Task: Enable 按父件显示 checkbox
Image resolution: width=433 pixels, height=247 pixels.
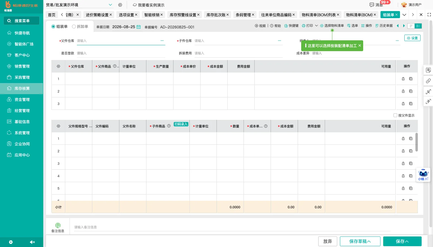Action: 395,115
